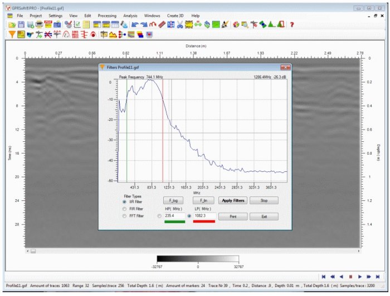
Task: Click the Apply Filters button
Action: [x=233, y=200]
